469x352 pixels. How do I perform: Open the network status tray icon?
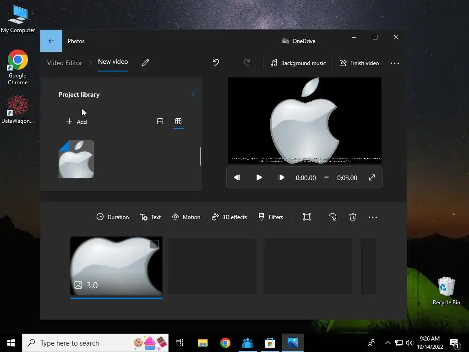399,343
